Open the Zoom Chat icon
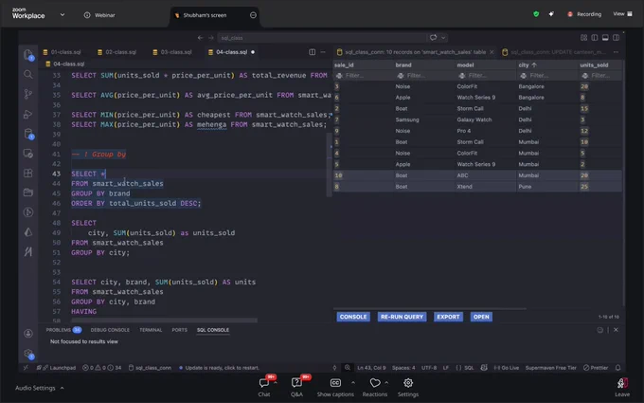The width and height of the screenshot is (644, 403). [x=264, y=383]
